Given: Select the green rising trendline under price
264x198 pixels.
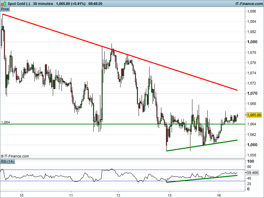Looking at the screenshot, I should coord(201,146).
